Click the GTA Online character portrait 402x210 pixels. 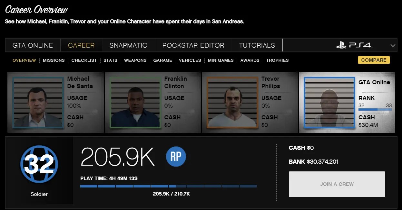pyautogui.click(x=329, y=102)
